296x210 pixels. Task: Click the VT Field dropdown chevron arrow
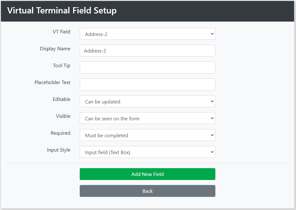pos(212,34)
